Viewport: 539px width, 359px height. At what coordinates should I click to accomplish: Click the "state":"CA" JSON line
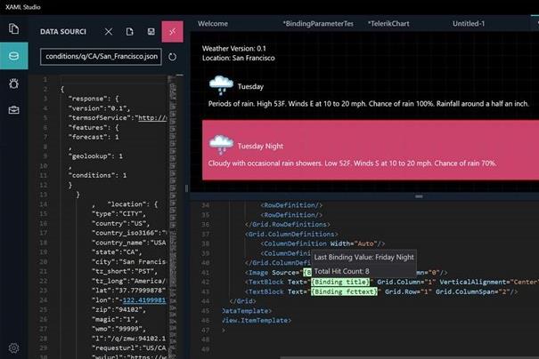117,252
